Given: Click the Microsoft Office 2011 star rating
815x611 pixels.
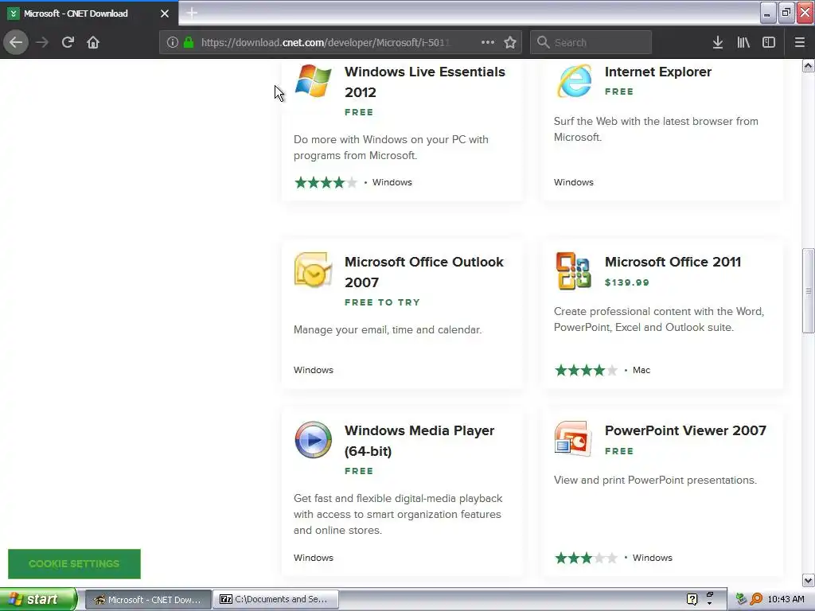Looking at the screenshot, I should 587,370.
